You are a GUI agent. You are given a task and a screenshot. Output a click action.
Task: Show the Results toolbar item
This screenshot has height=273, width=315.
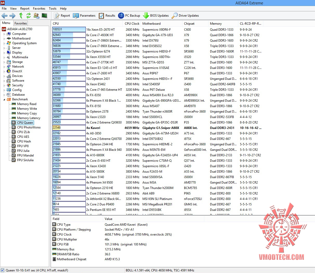tap(107, 16)
